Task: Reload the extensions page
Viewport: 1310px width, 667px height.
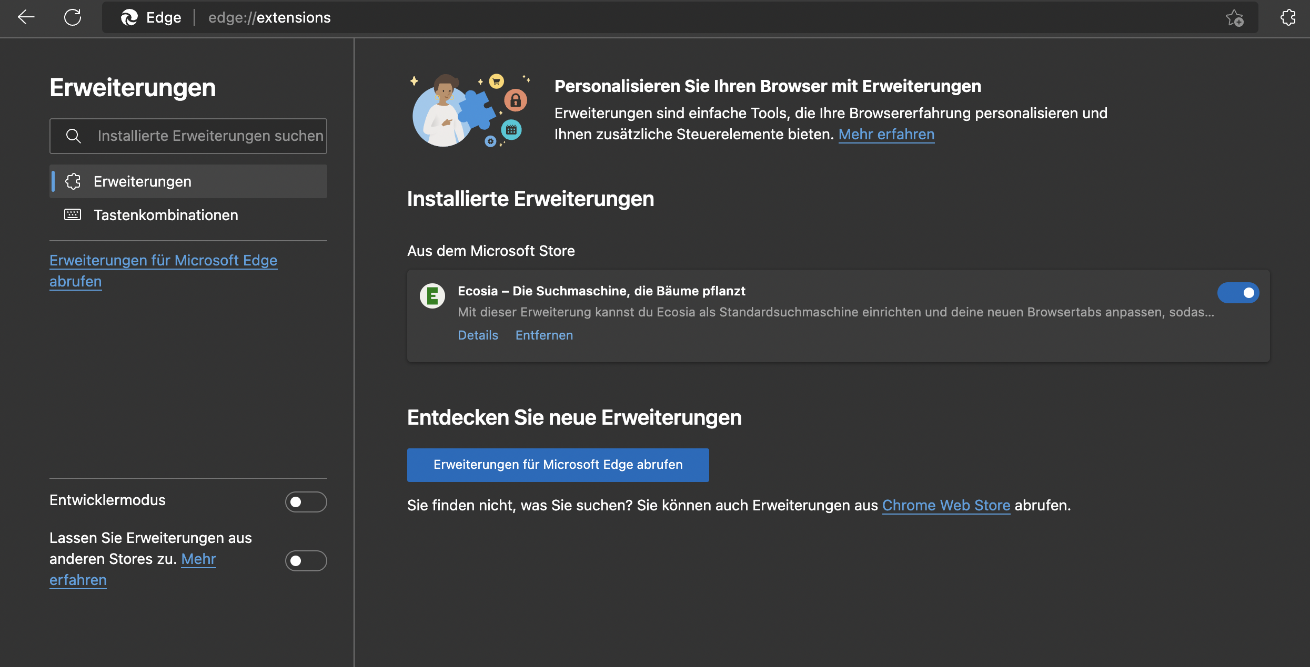Action: point(73,17)
